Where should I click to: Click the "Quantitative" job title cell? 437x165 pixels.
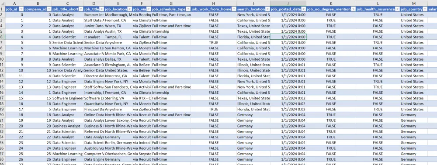coord(94,104)
